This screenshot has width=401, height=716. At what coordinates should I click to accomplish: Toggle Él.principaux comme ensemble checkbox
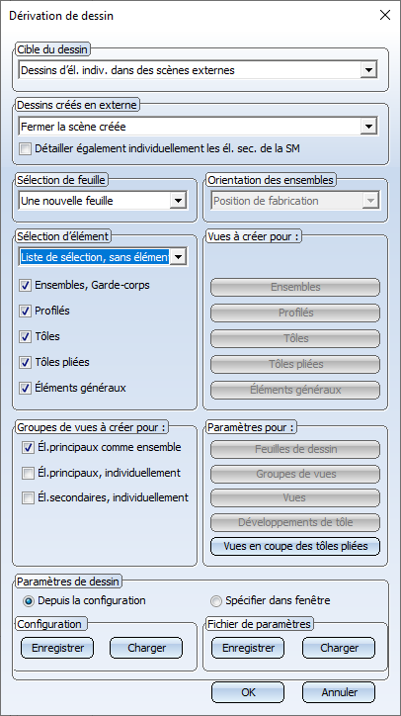click(x=28, y=448)
